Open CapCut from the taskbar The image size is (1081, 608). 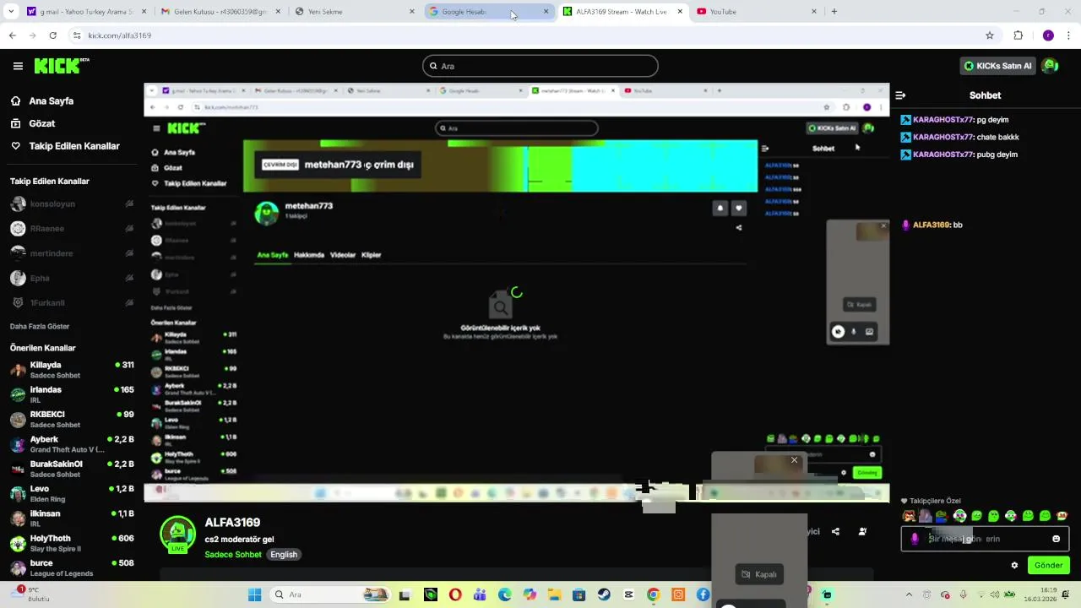coord(628,594)
